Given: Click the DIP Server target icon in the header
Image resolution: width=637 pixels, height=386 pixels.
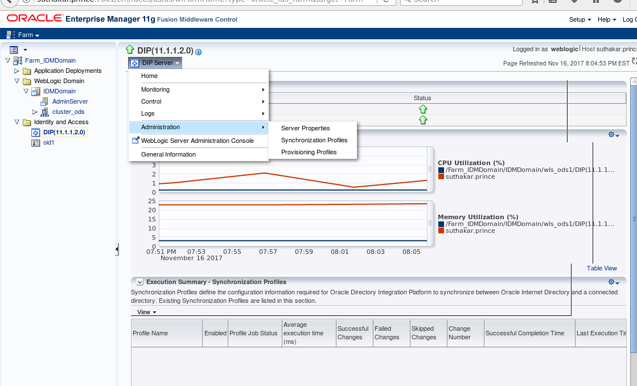Looking at the screenshot, I should point(134,63).
